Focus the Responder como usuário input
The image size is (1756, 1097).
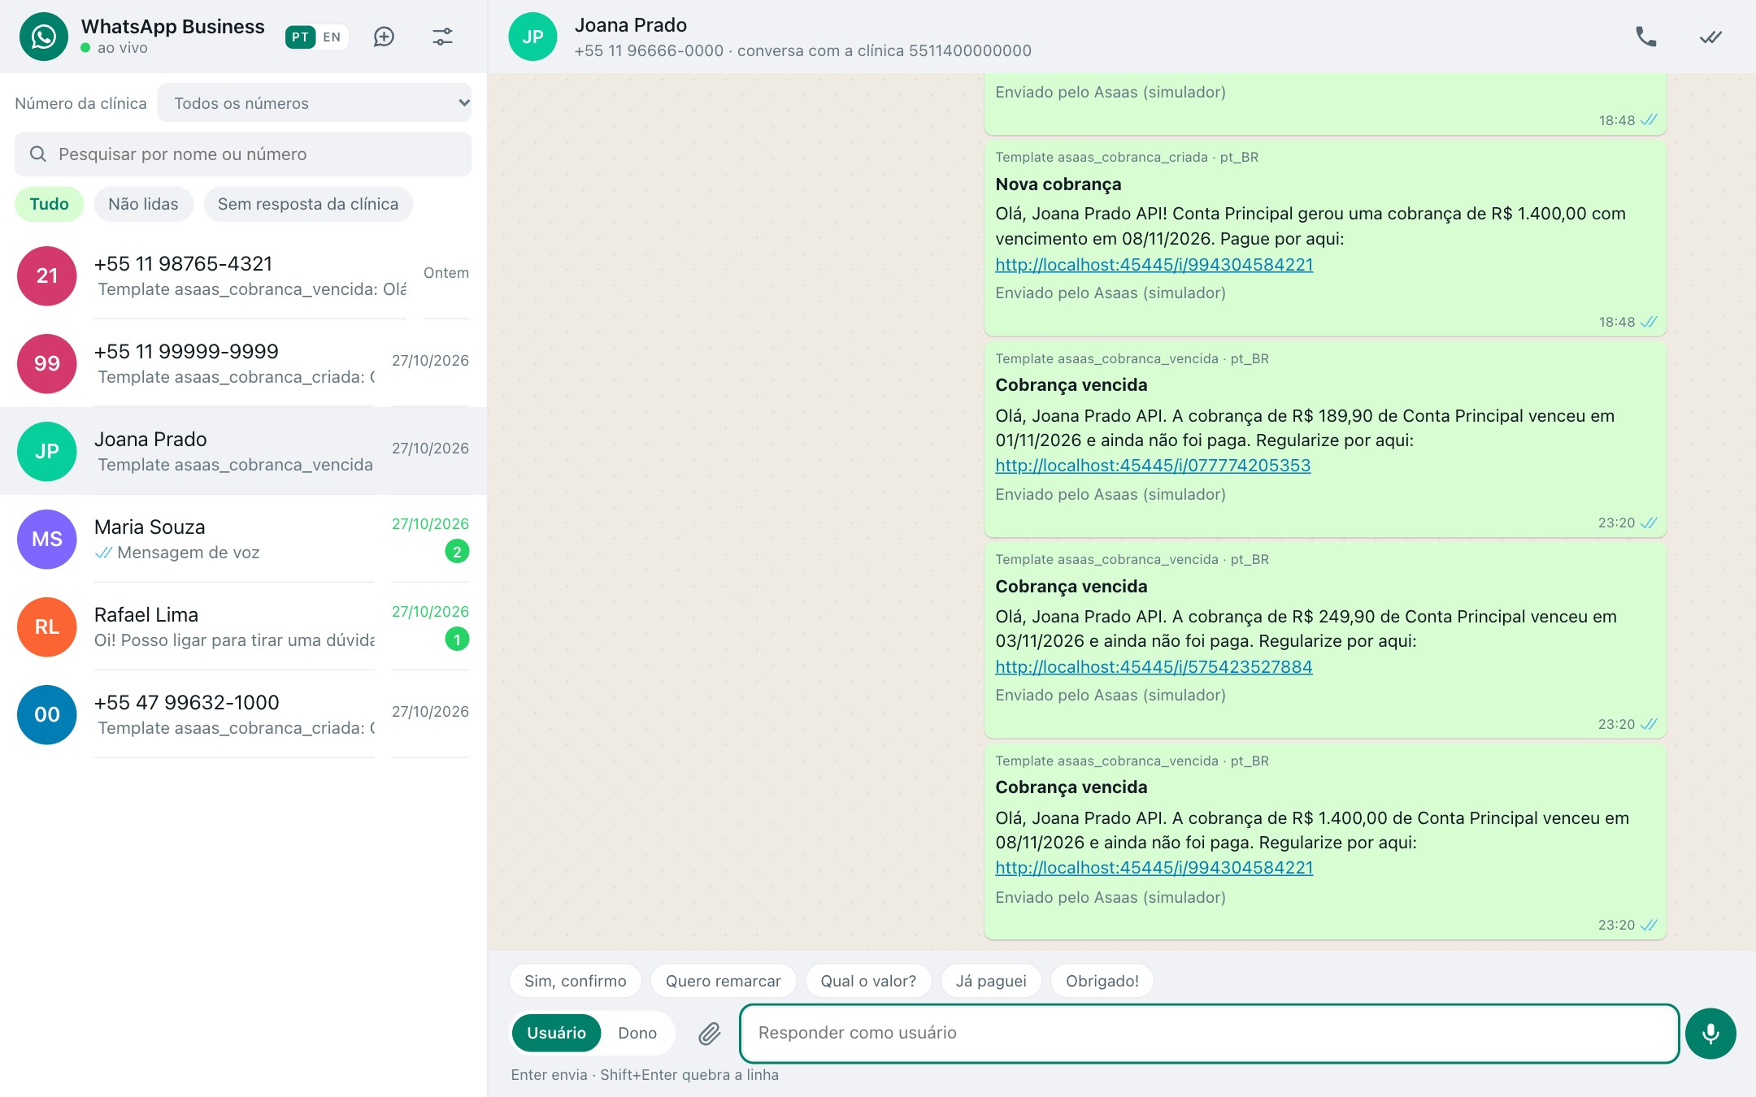pos(1210,1033)
